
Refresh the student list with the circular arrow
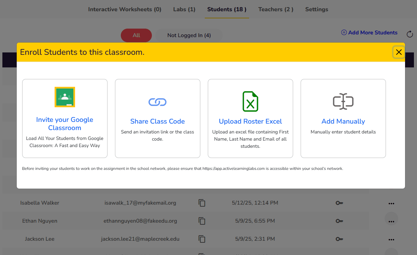pyautogui.click(x=409, y=34)
